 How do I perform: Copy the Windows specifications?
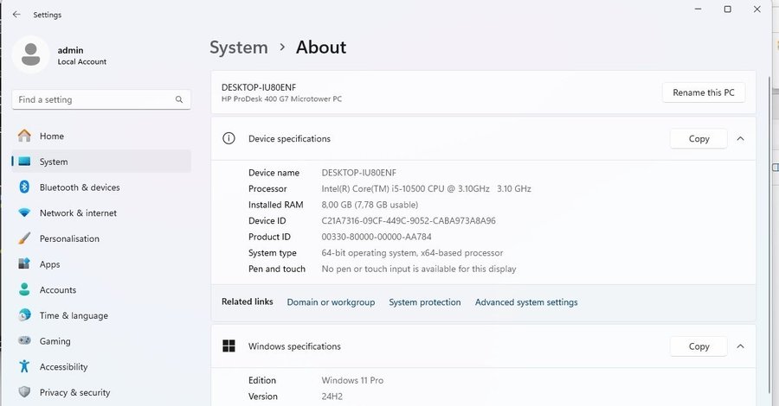(x=699, y=346)
